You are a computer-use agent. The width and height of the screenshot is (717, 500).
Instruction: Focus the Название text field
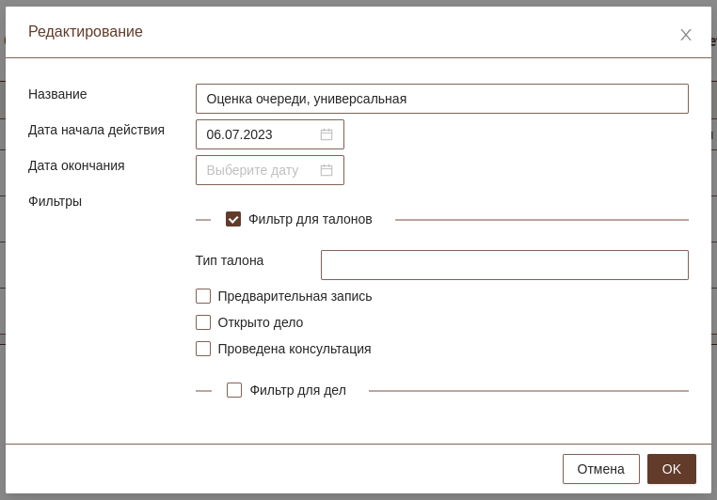click(441, 99)
